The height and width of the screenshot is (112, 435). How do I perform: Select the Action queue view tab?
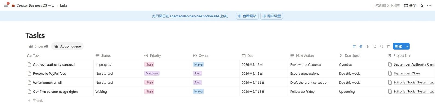pyautogui.click(x=68, y=46)
